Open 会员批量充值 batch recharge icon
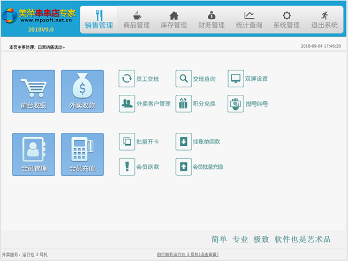 pyautogui.click(x=184, y=167)
